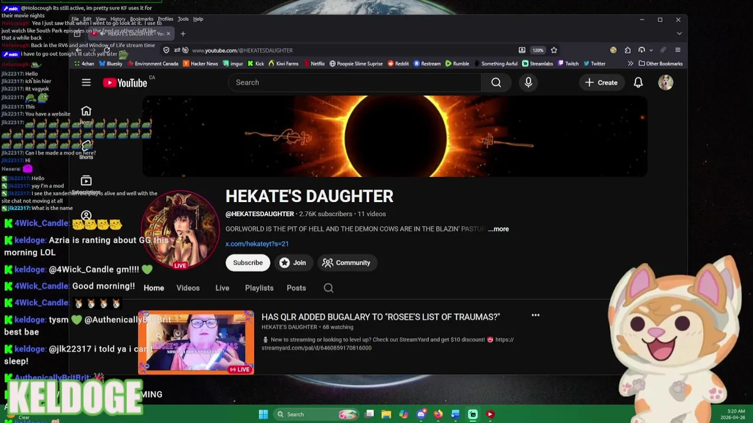The image size is (753, 423).
Task: Focus the YouTube search input field
Action: [x=355, y=83]
